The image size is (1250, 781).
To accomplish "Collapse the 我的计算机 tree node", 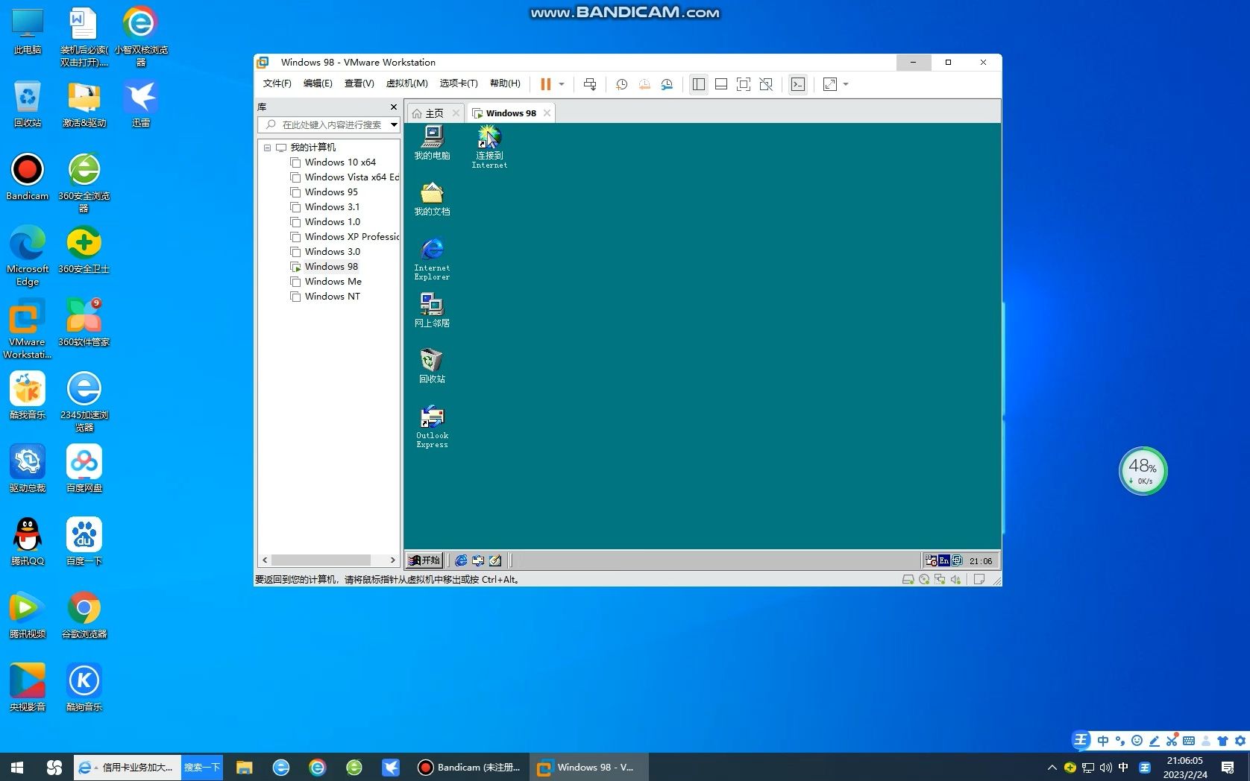I will coord(268,147).
